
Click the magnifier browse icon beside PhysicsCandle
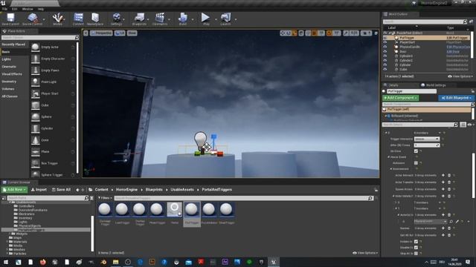pyautogui.click(x=451, y=222)
